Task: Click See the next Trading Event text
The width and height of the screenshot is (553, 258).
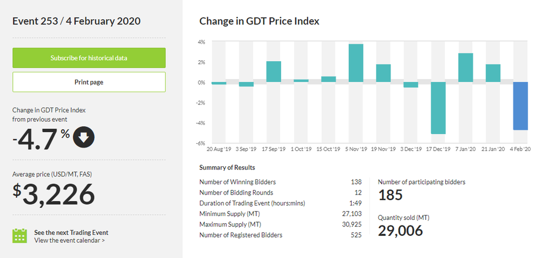Action: click(71, 232)
